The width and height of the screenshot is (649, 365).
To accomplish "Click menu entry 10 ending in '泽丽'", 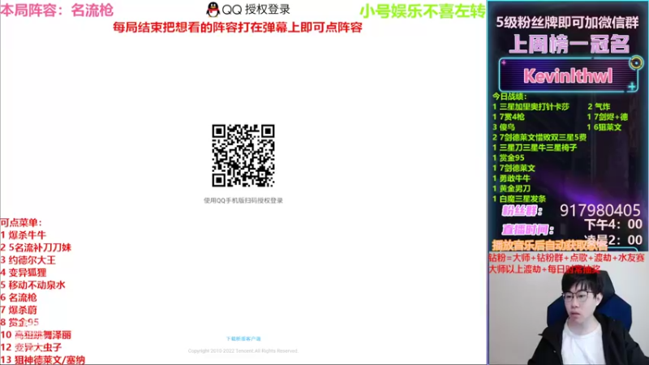I will point(36,334).
